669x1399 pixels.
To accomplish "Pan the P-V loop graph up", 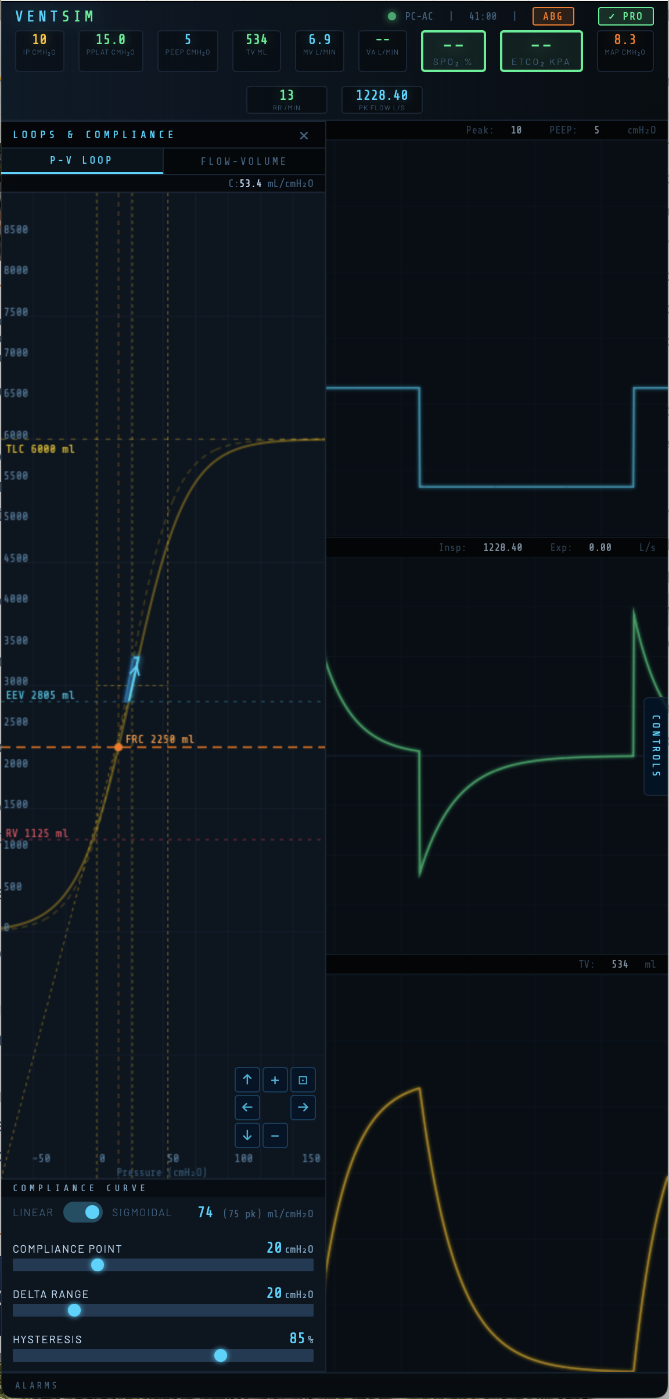I will [x=247, y=1080].
